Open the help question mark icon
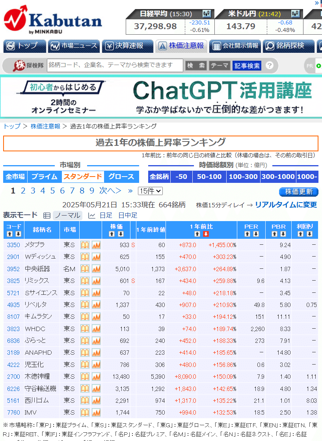322x441 pixels. point(268,65)
